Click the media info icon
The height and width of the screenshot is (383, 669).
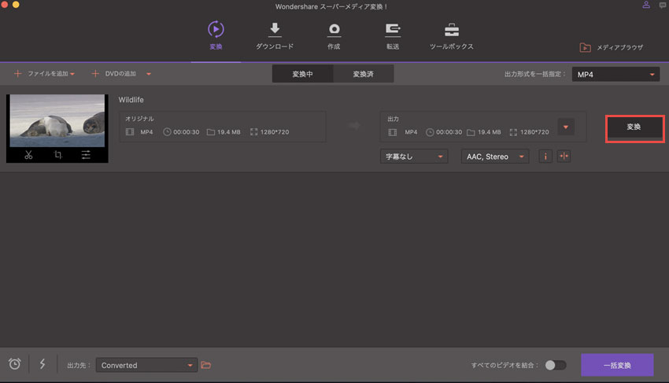pos(545,157)
